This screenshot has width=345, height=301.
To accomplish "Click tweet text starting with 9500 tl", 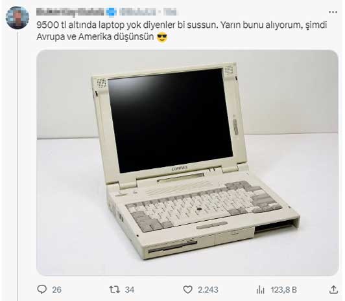I will (182, 25).
